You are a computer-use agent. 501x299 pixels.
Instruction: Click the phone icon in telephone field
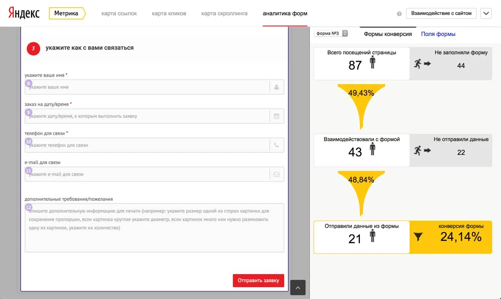coord(276,145)
